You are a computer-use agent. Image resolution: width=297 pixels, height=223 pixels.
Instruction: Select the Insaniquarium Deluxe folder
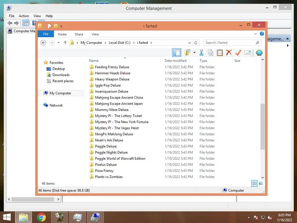coord(112,91)
